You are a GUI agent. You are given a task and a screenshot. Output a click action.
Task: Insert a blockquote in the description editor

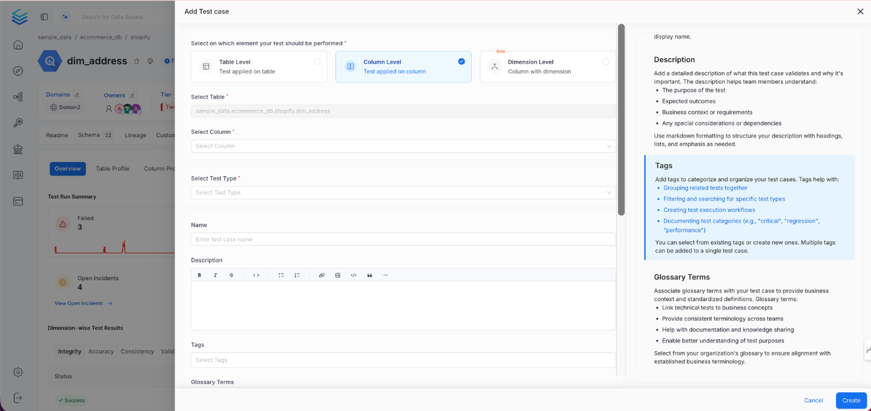click(x=369, y=275)
